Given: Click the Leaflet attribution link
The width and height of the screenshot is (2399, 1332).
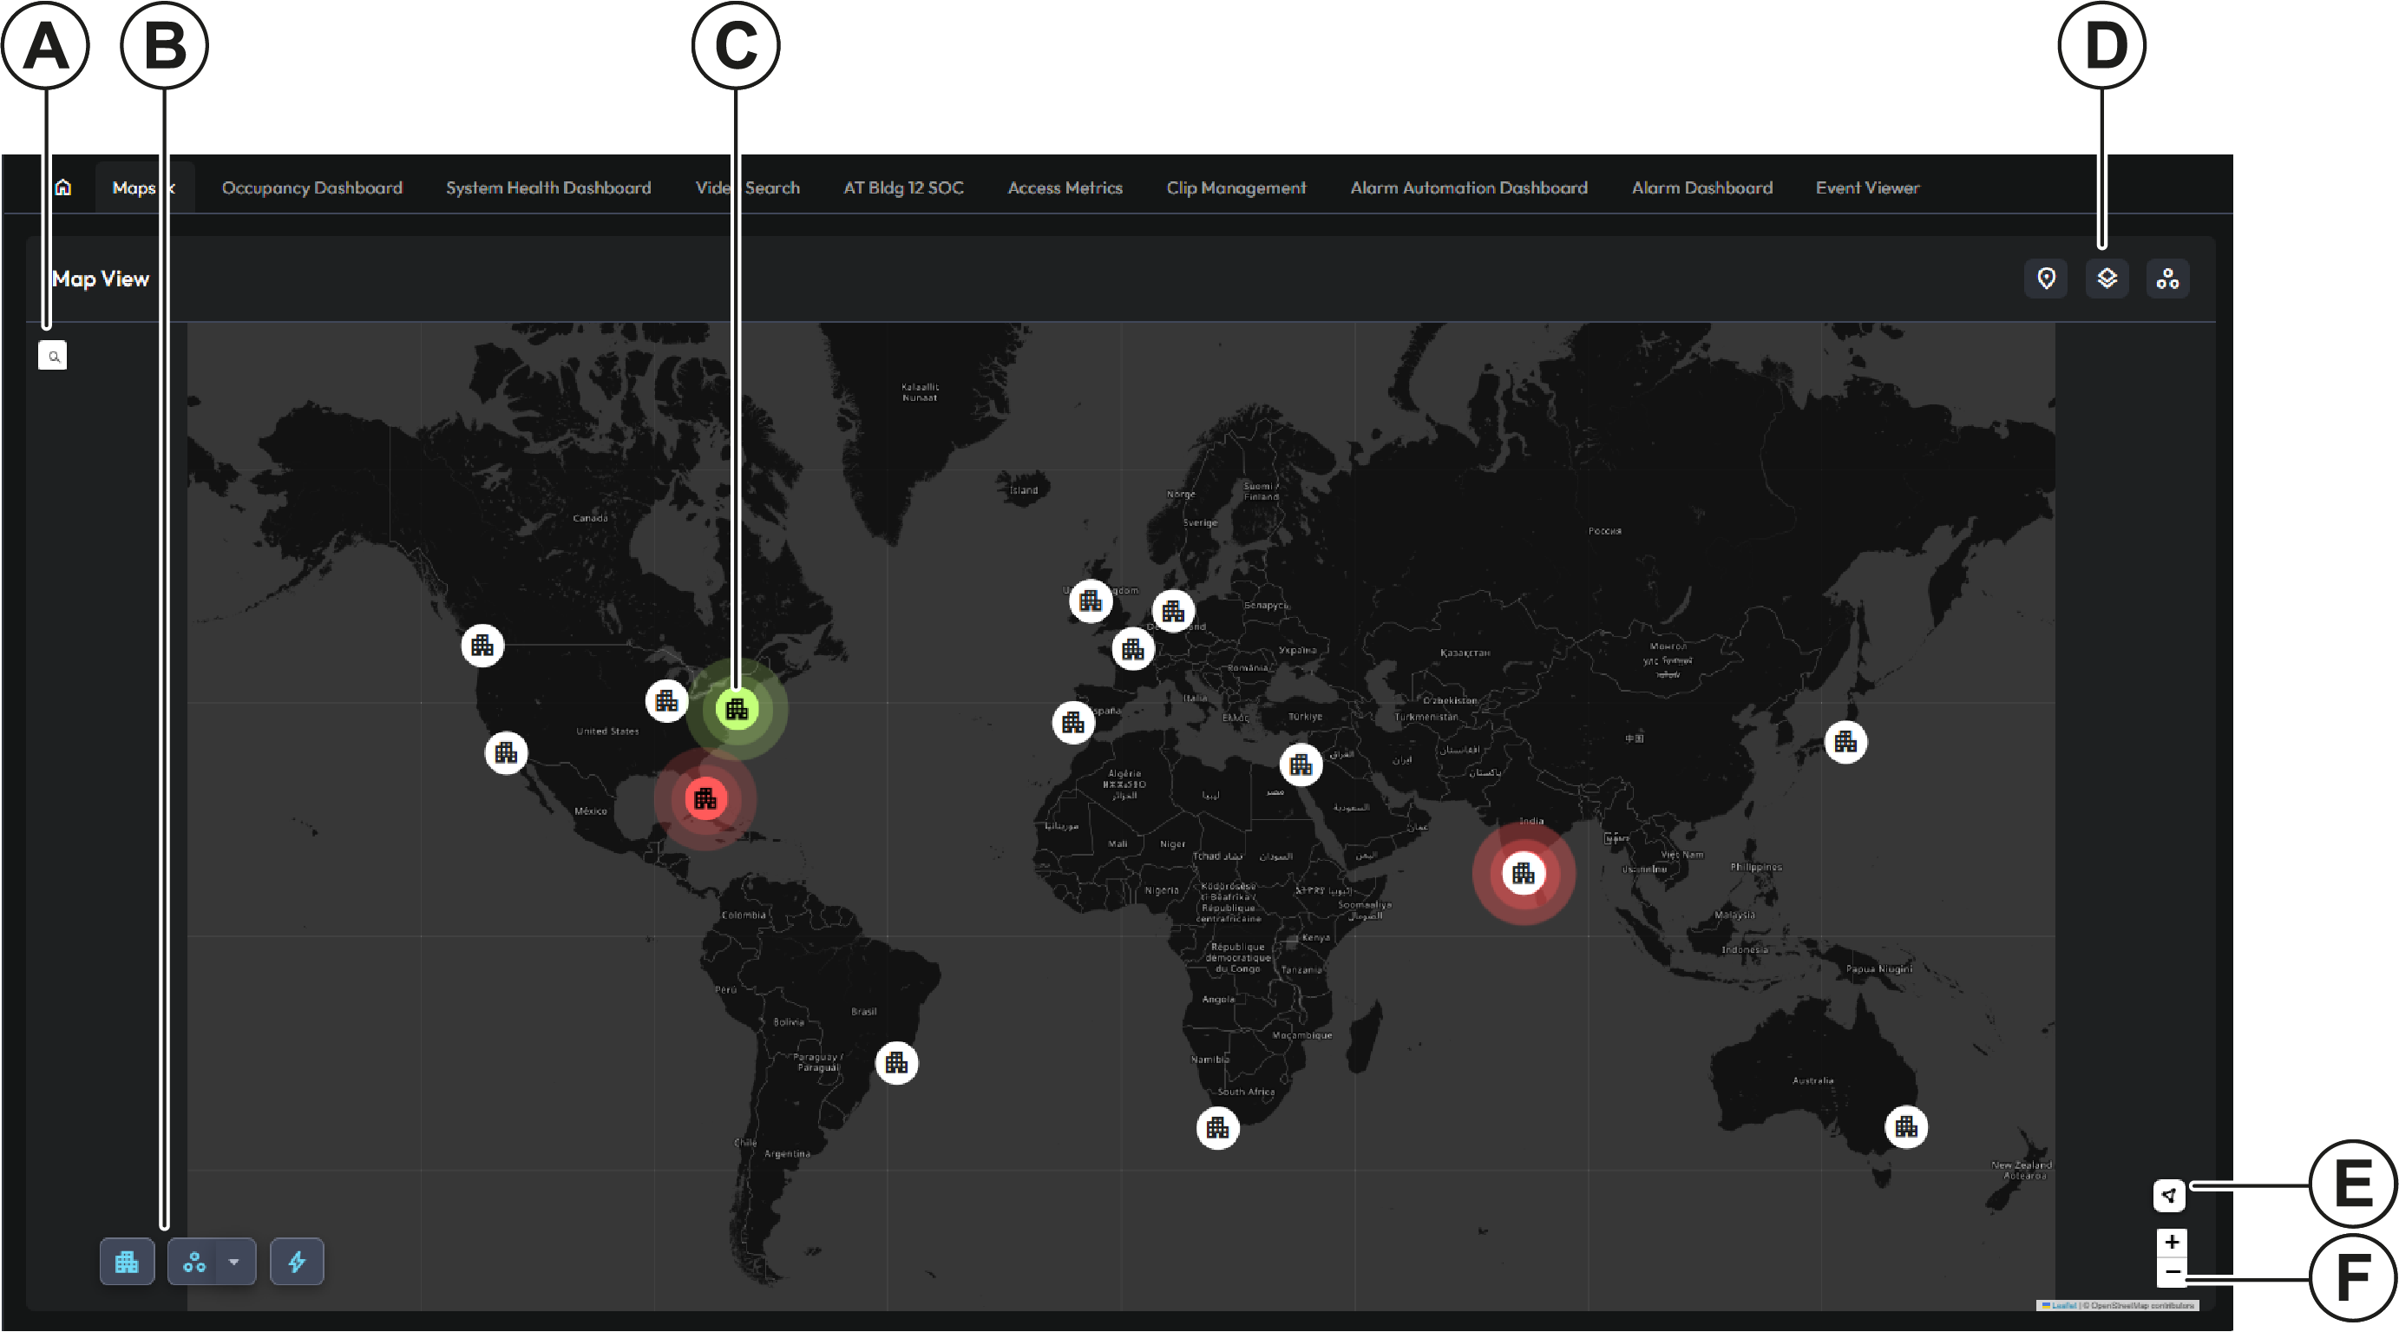Looking at the screenshot, I should [x=2063, y=1305].
